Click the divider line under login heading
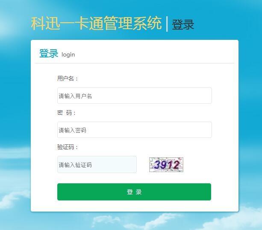The width and height of the screenshot is (262, 230). click(135, 63)
